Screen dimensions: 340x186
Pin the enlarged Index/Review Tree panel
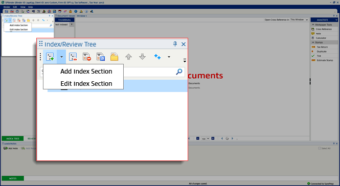(175, 44)
